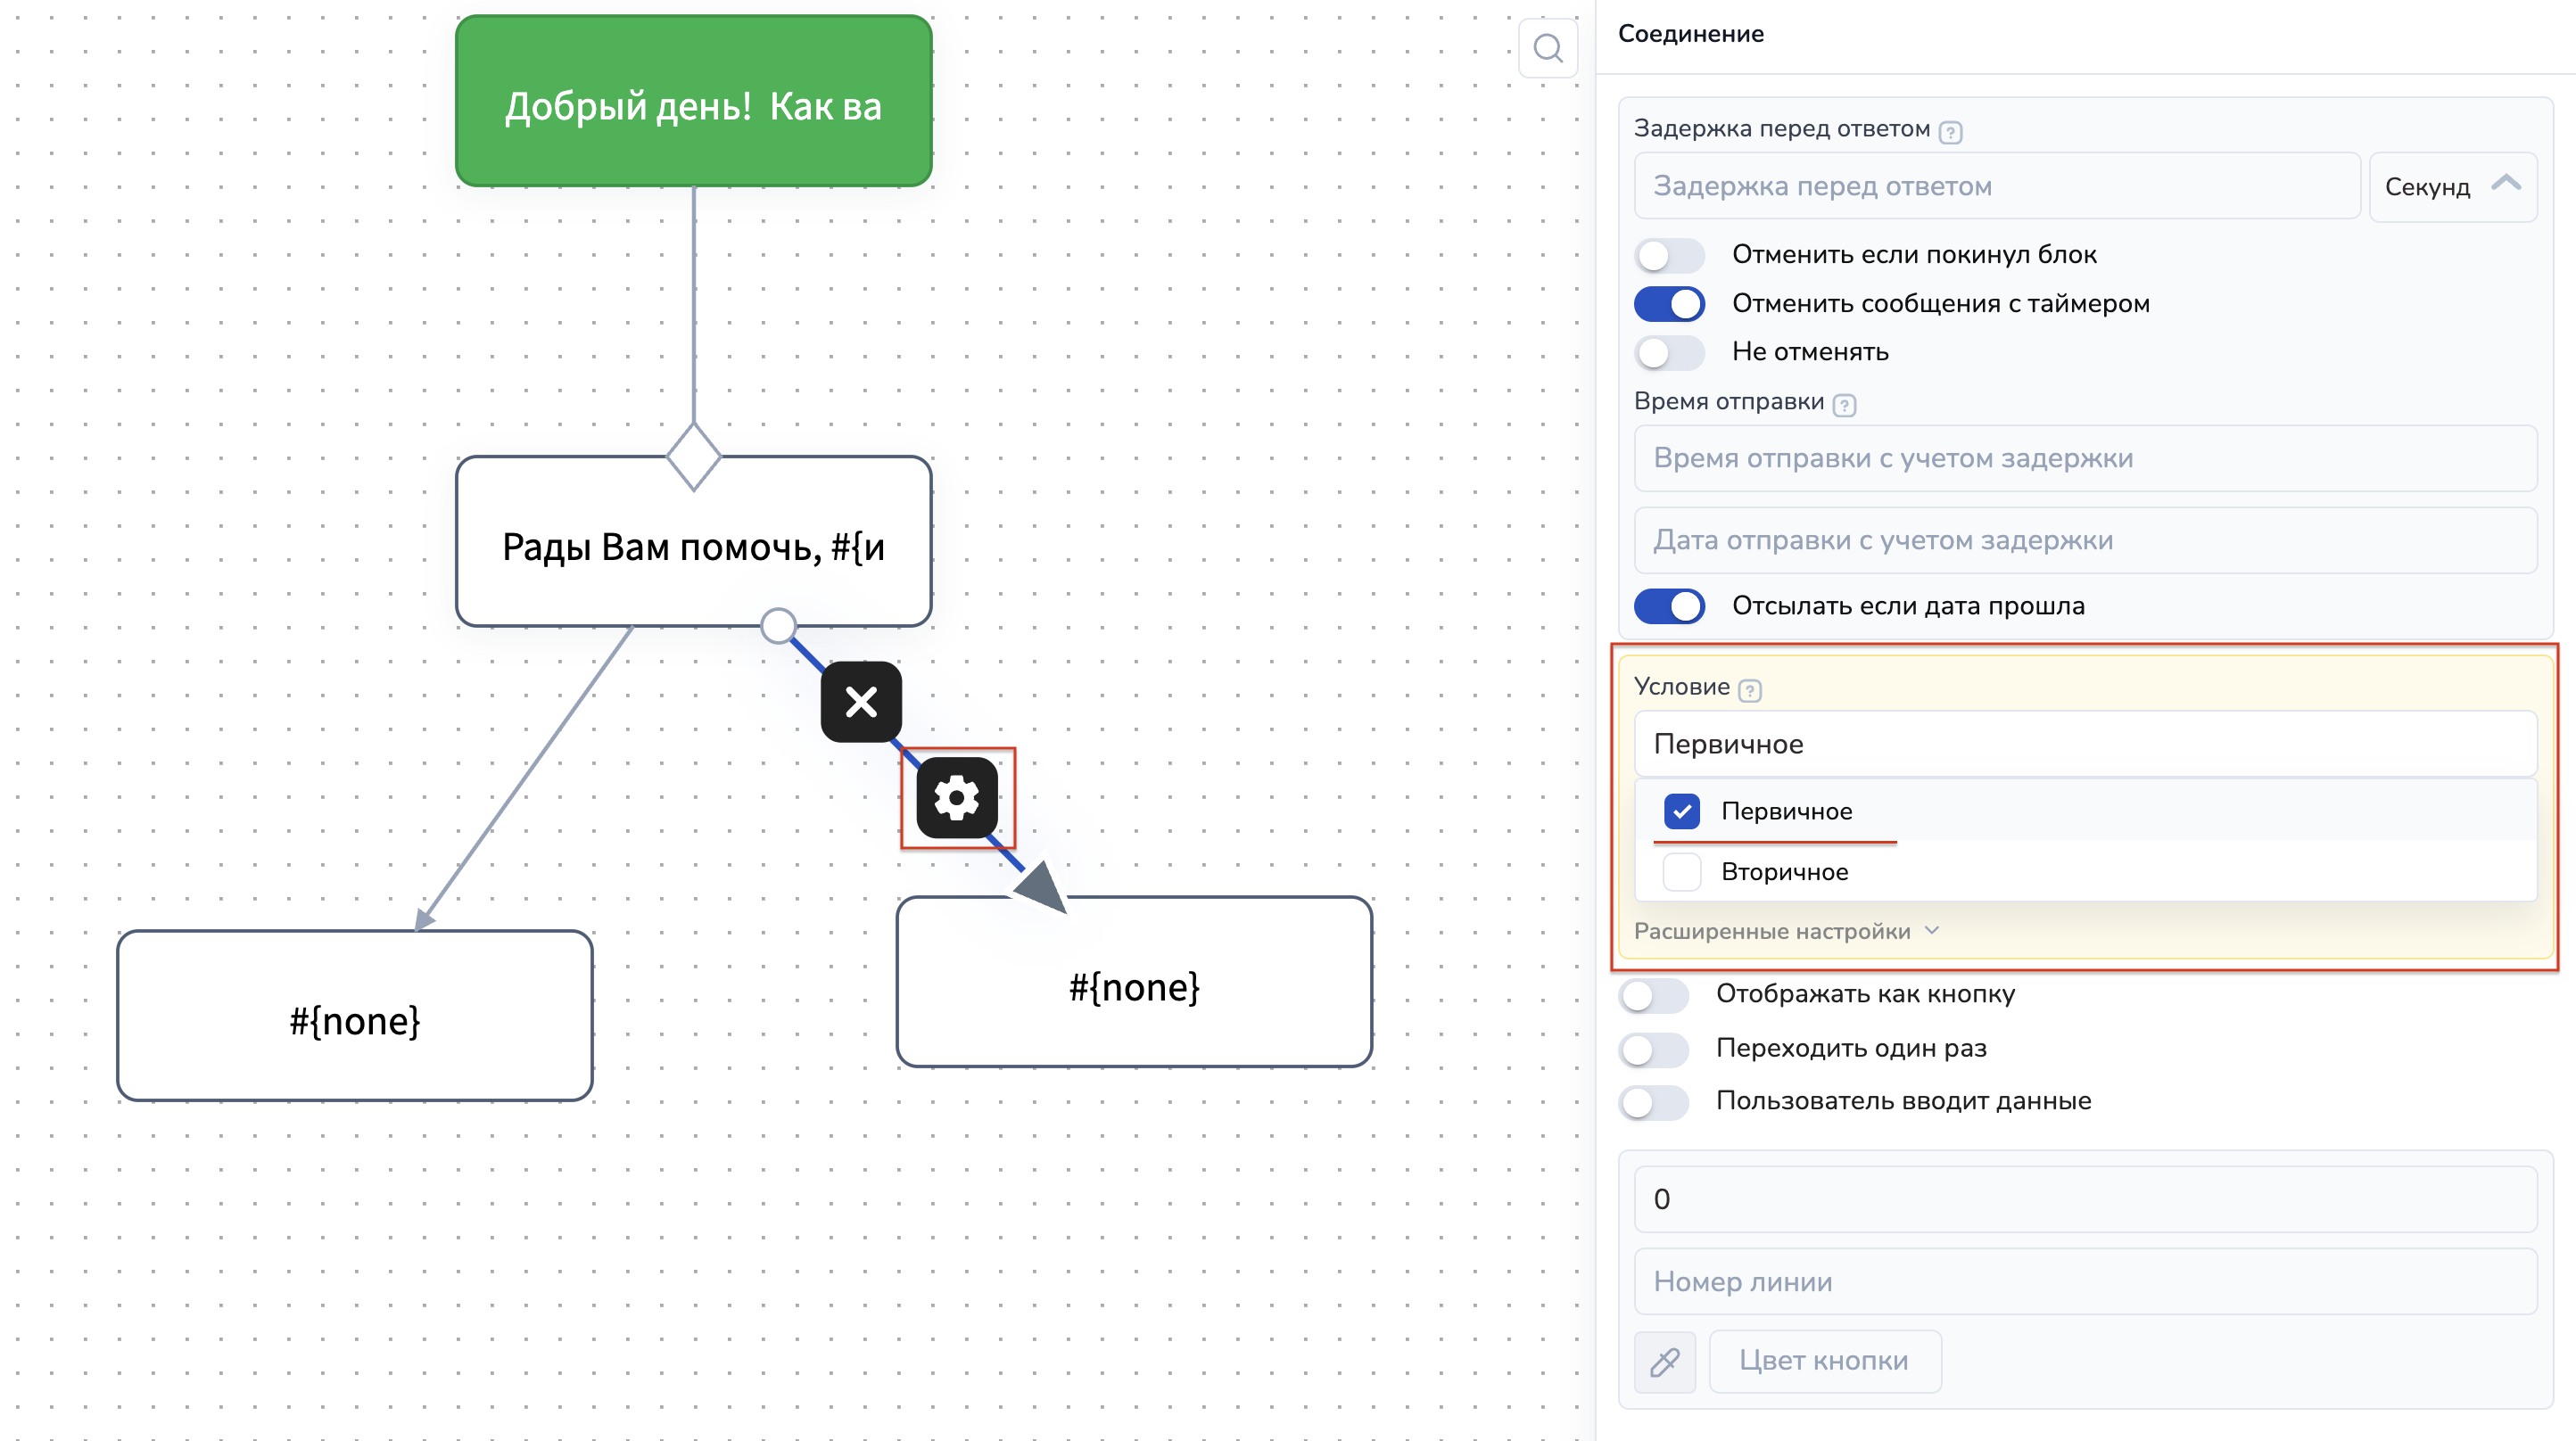2576x1441 pixels.
Task: Click the gear settings icon on connection
Action: pyautogui.click(x=957, y=797)
